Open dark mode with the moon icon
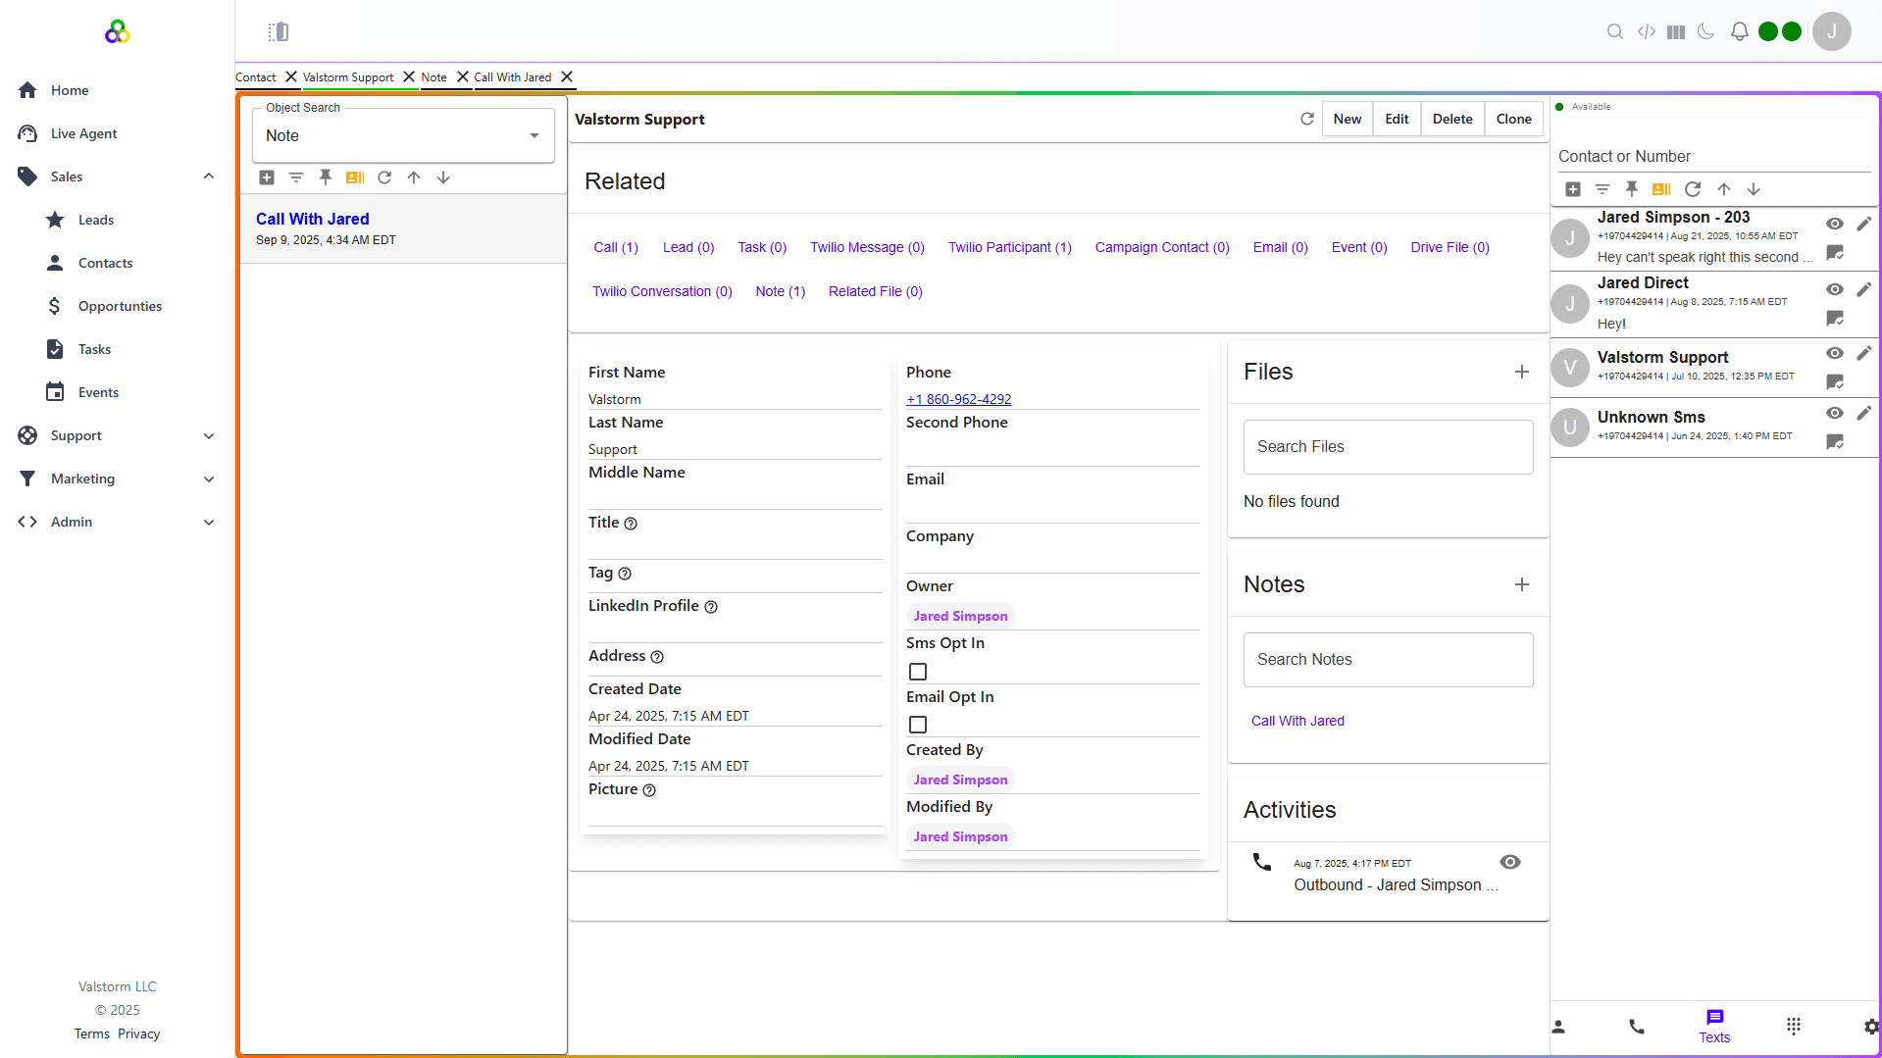The image size is (1882, 1058). pos(1706,31)
